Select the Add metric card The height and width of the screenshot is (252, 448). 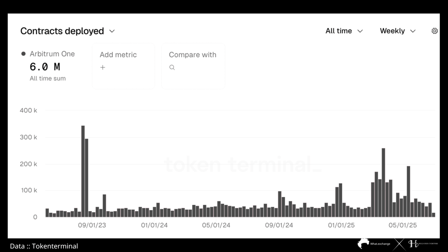point(123,66)
